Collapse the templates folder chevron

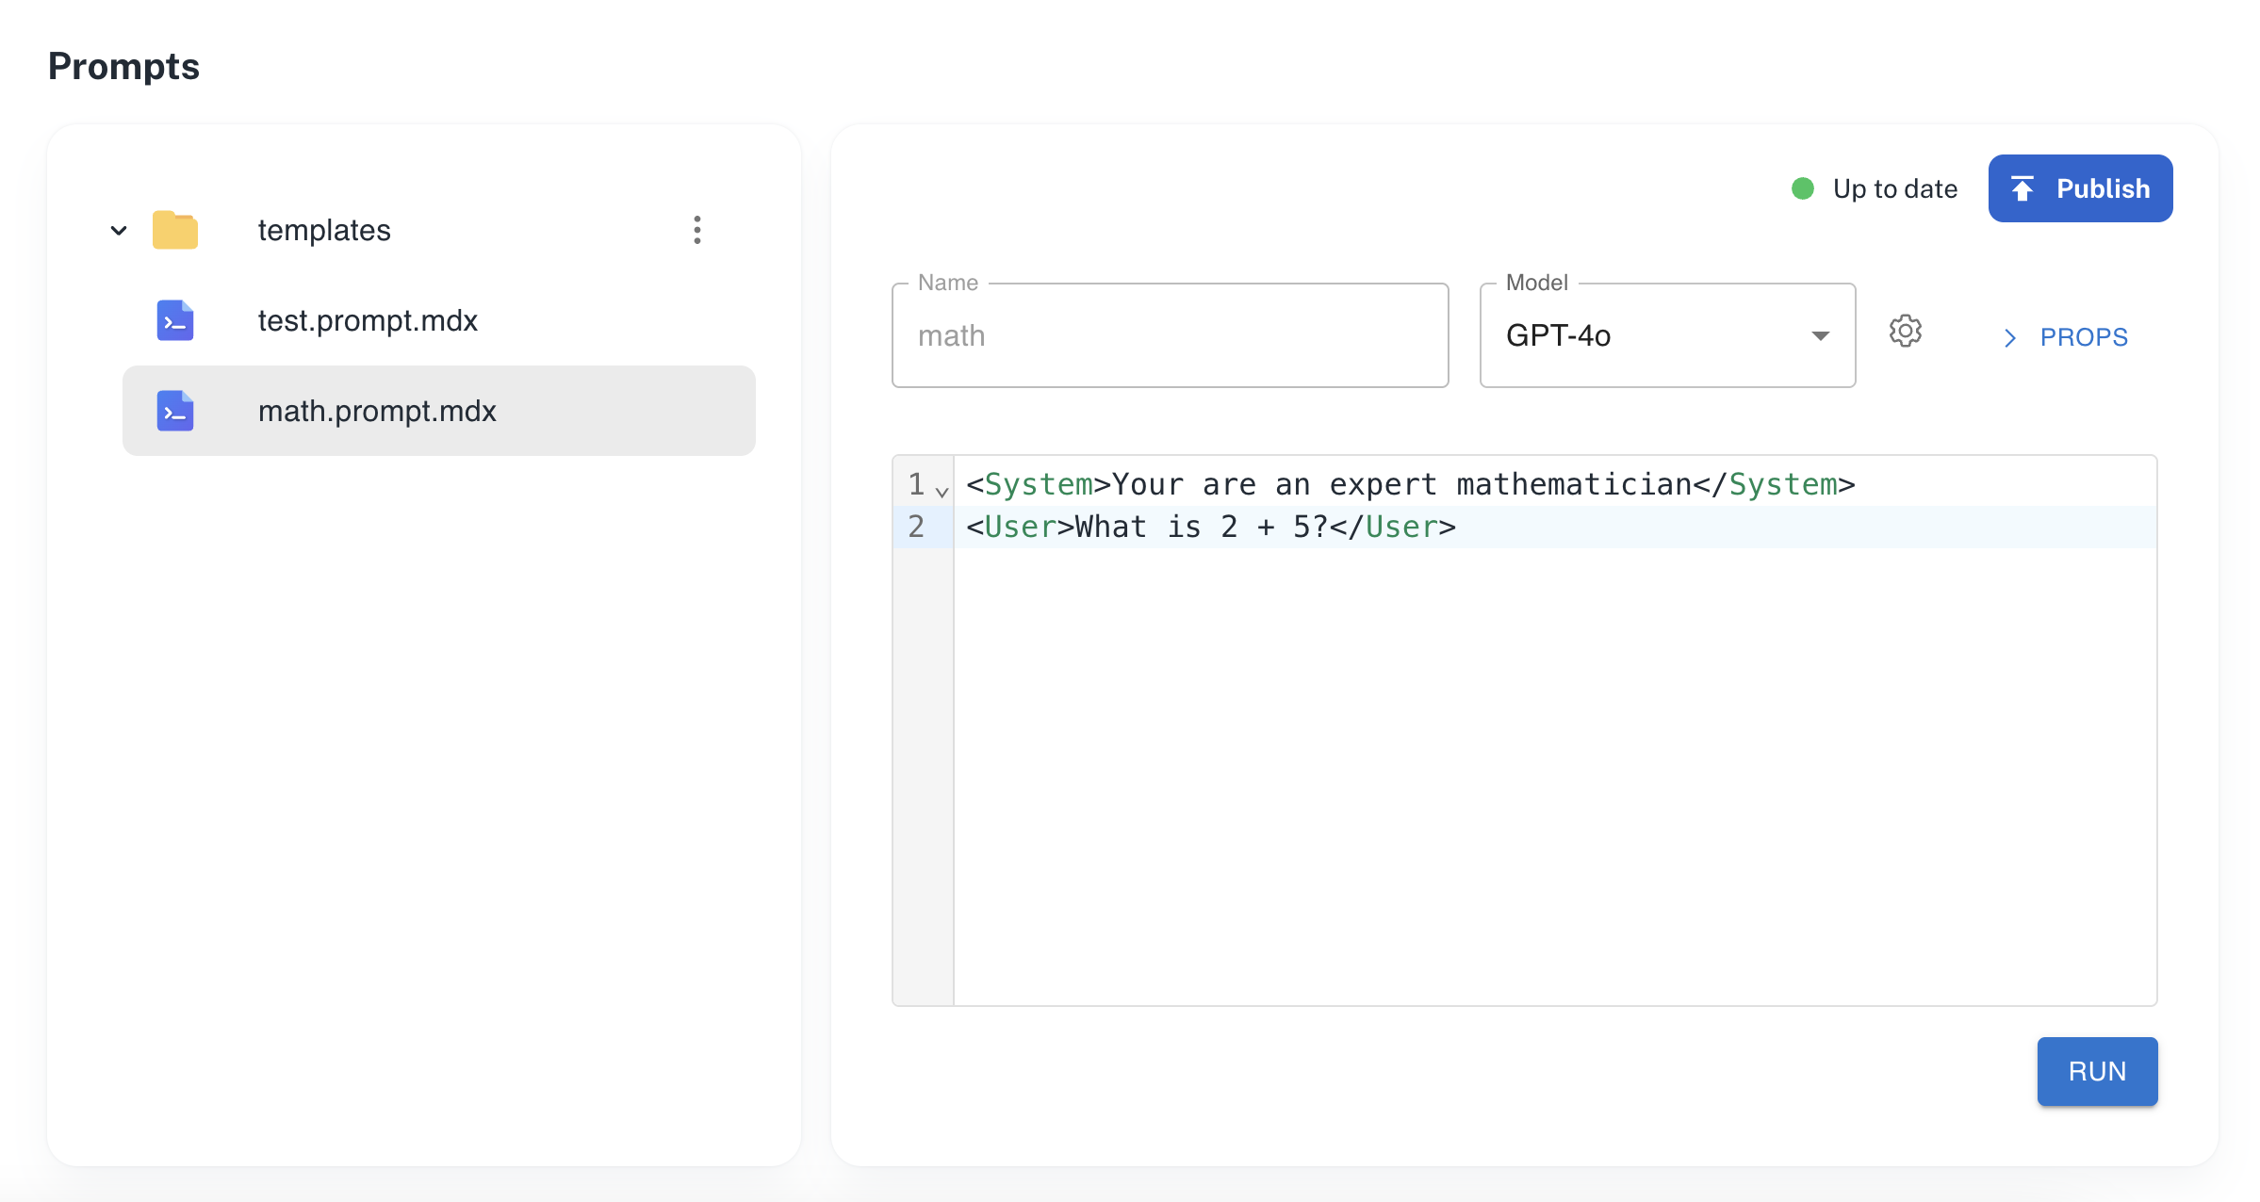pyautogui.click(x=119, y=230)
